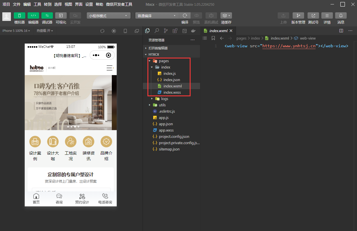Select the 编译 (compile) refresh icon

(x=185, y=15)
